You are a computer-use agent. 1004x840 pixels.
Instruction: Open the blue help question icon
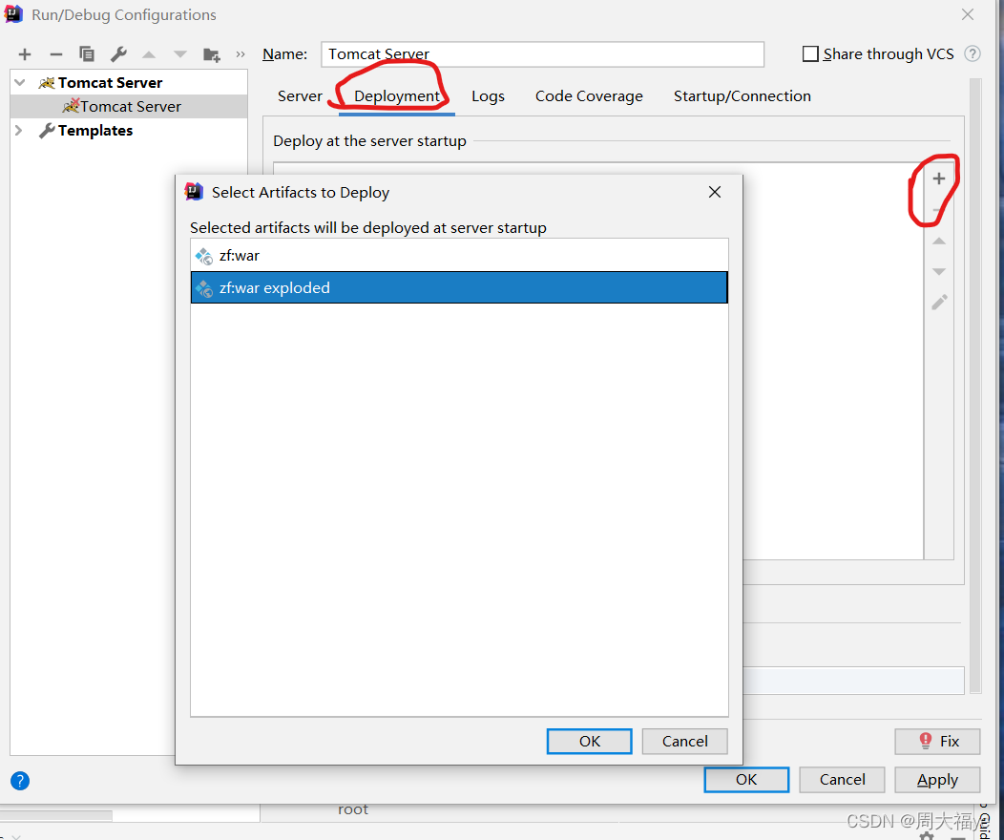tap(20, 781)
